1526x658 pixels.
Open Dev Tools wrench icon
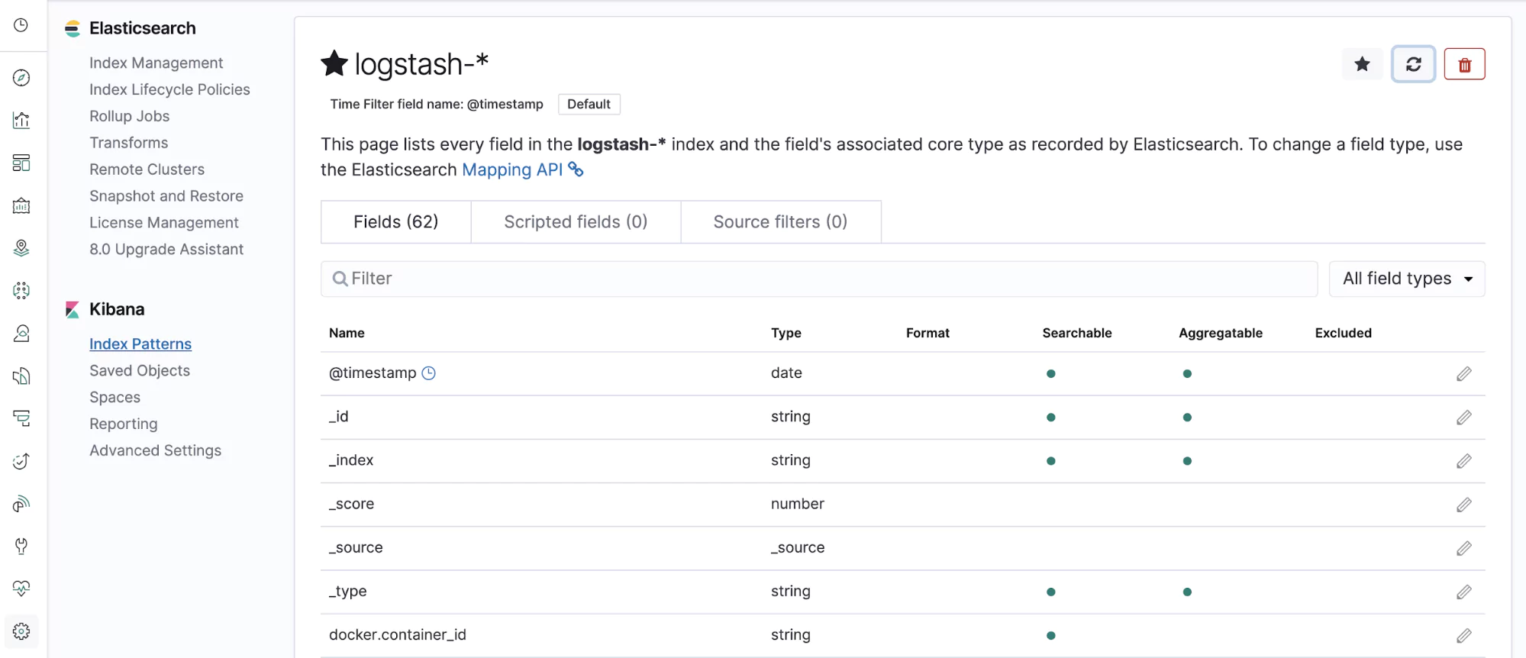click(x=21, y=546)
